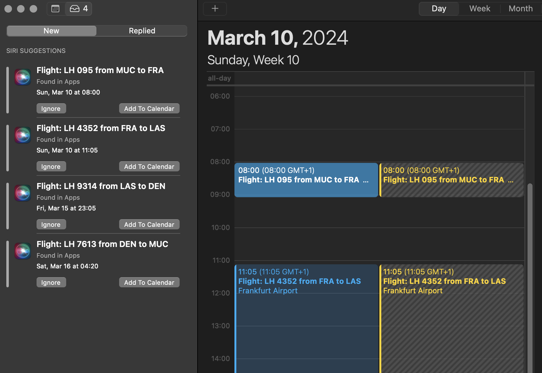Select the New segment in inbox
Screen dimensions: 542x373
point(51,31)
